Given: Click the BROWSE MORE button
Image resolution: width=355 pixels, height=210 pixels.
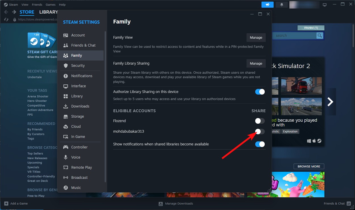Looking at the screenshot, I should [309, 166].
